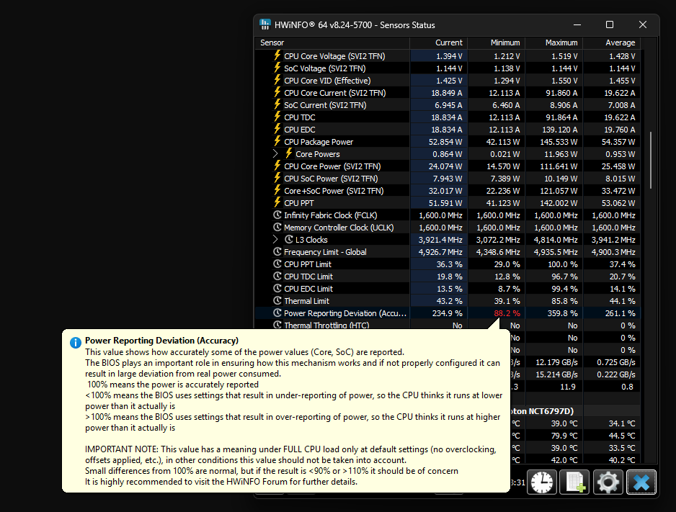This screenshot has width=676, height=512.
Task: Open logging with the sheet-plus icon
Action: pyautogui.click(x=574, y=482)
